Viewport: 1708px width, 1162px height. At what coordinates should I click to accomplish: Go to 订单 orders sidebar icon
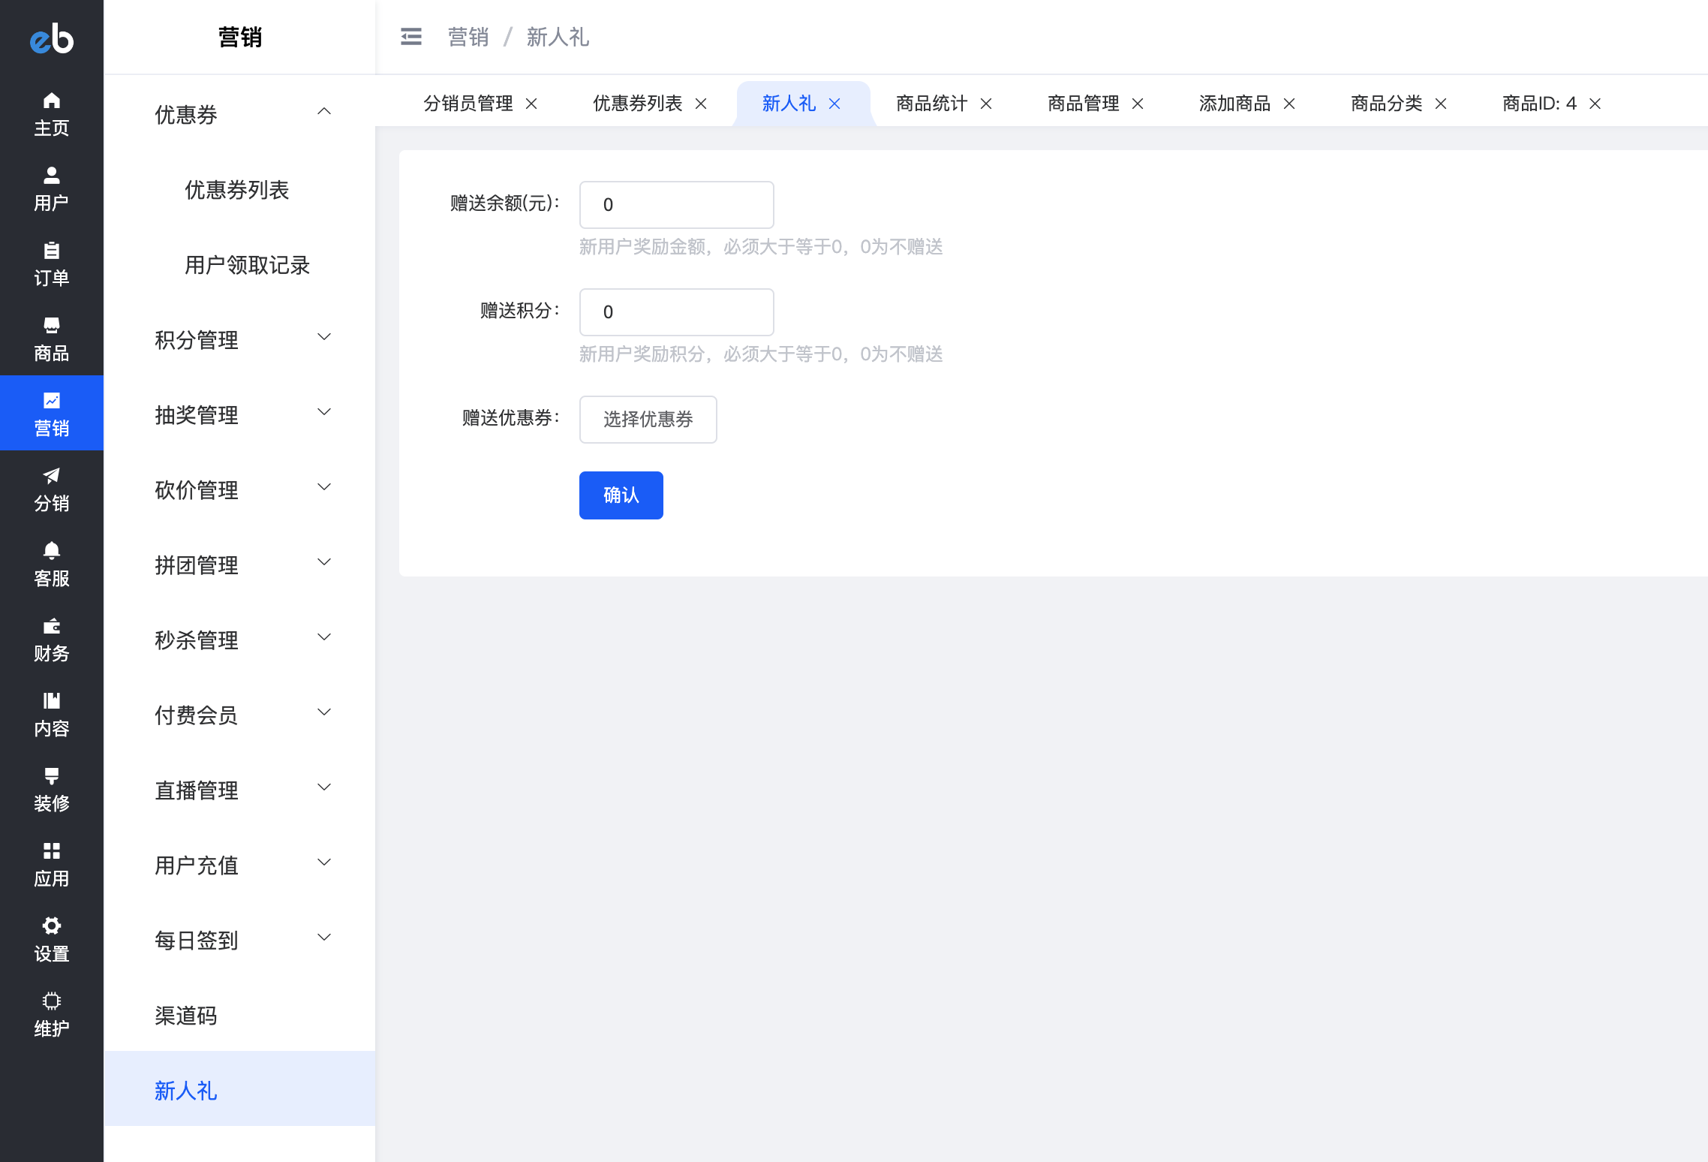pos(51,251)
